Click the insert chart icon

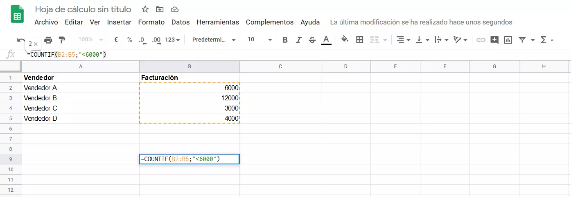point(508,40)
